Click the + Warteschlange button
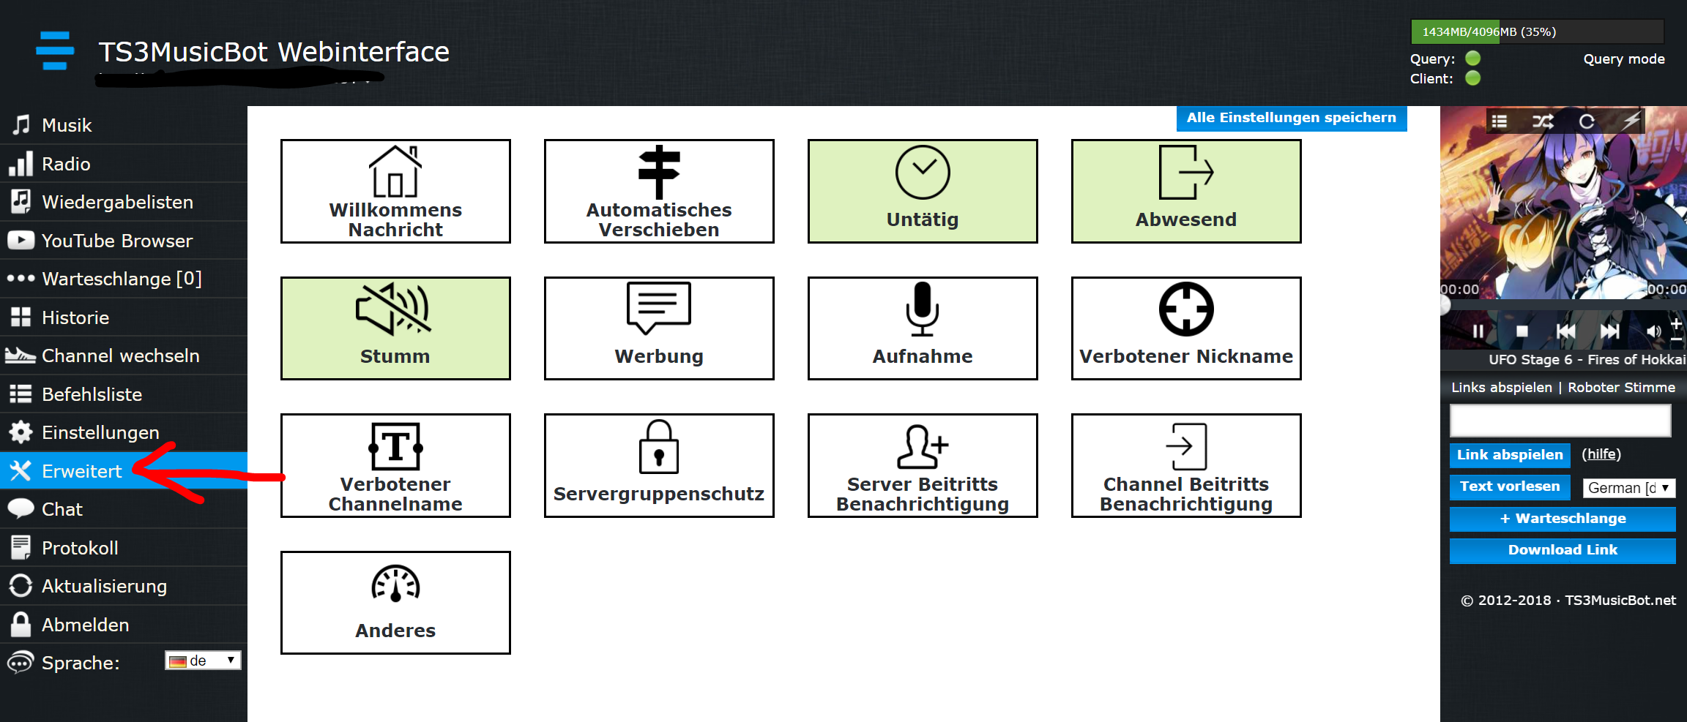Viewport: 1687px width, 722px height. pyautogui.click(x=1563, y=519)
